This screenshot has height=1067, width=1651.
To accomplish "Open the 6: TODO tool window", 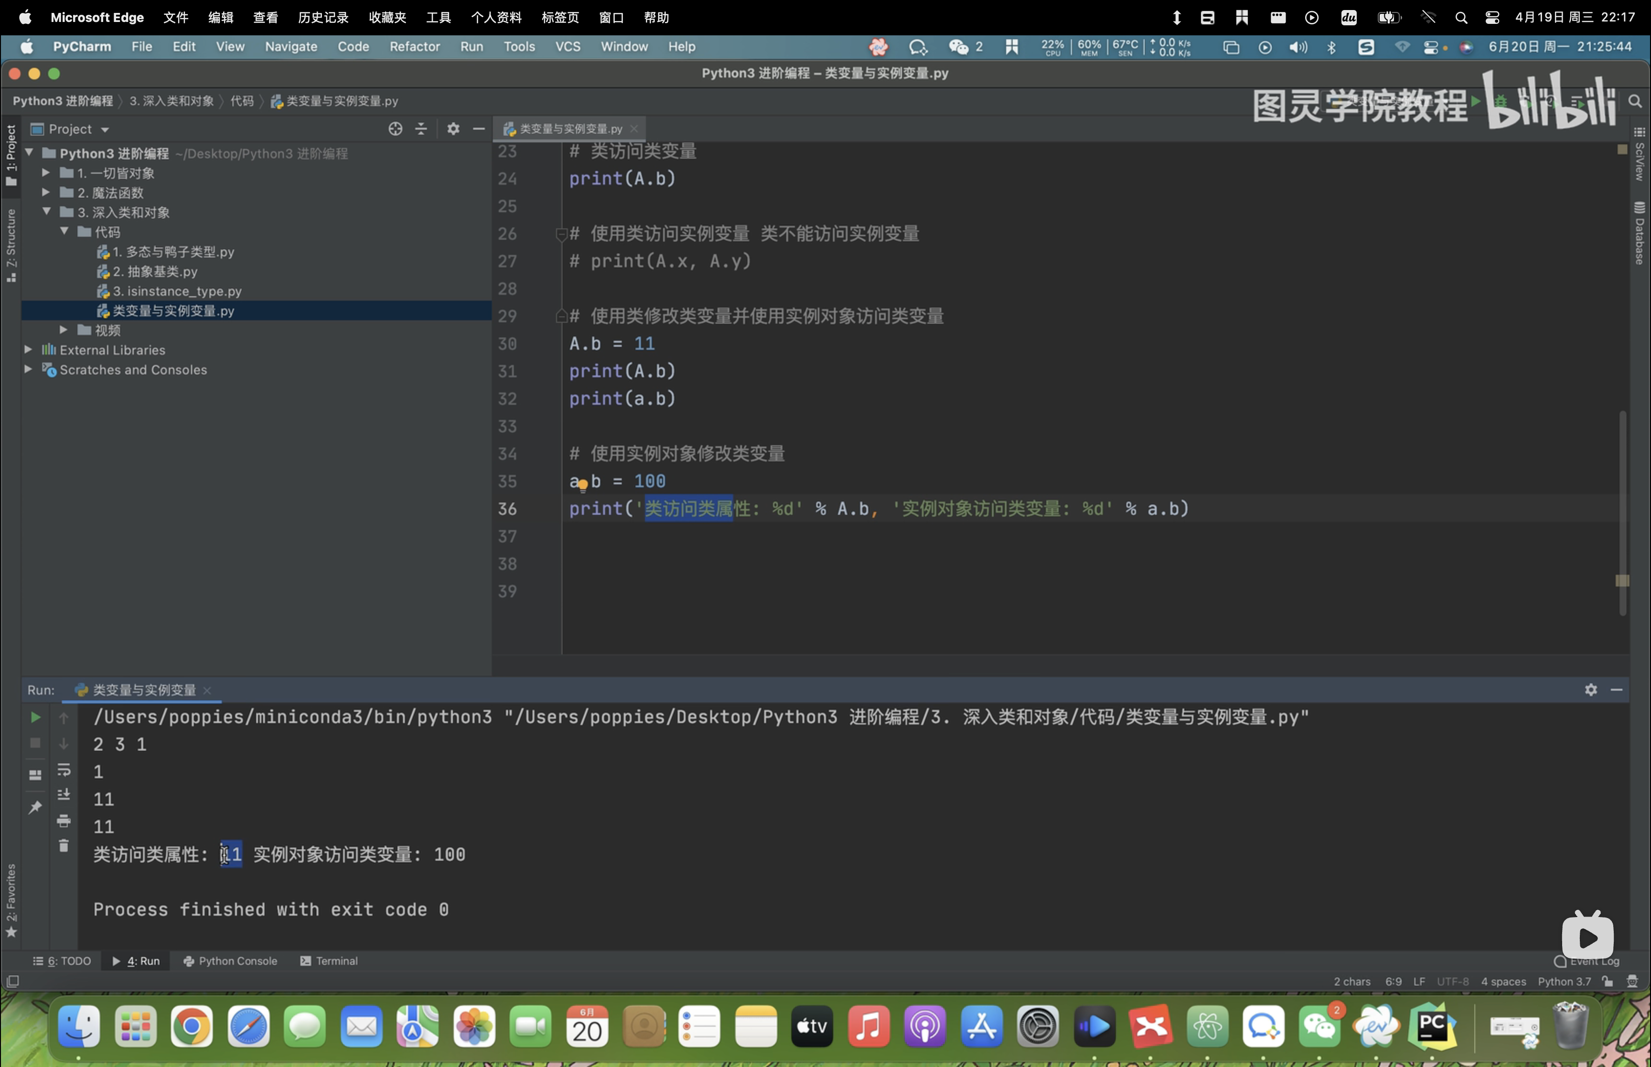I will (63, 961).
